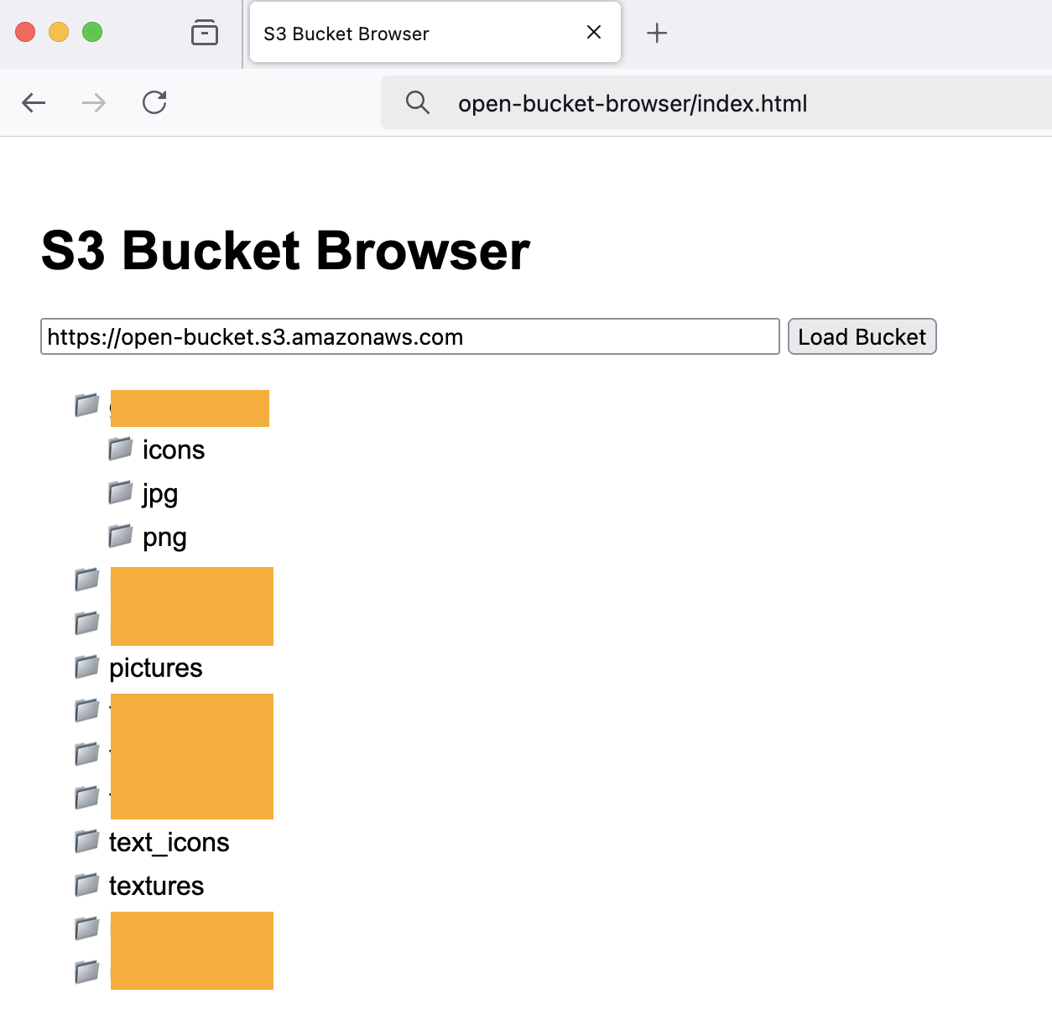
Task: Click the back navigation arrow
Action: [34, 103]
